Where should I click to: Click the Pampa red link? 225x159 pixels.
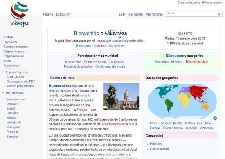click(82, 110)
